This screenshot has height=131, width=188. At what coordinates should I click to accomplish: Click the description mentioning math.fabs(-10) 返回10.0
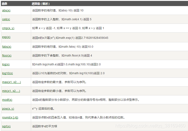(x=63, y=47)
